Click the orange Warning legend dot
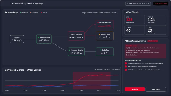The image size is (171, 96). tap(30, 13)
